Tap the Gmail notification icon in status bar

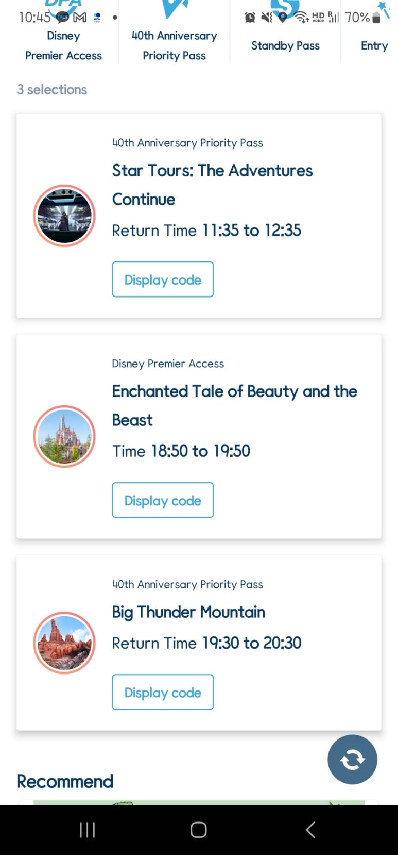(80, 18)
